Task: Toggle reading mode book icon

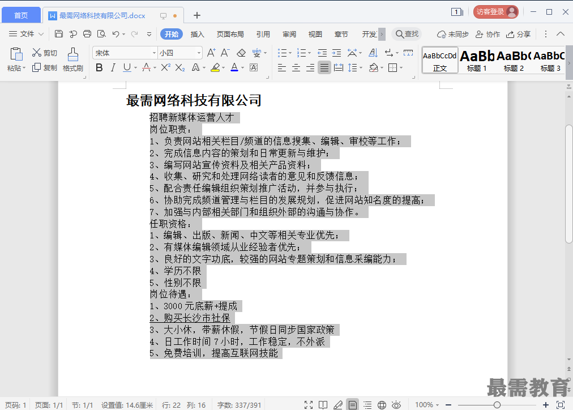Action: tap(323, 405)
